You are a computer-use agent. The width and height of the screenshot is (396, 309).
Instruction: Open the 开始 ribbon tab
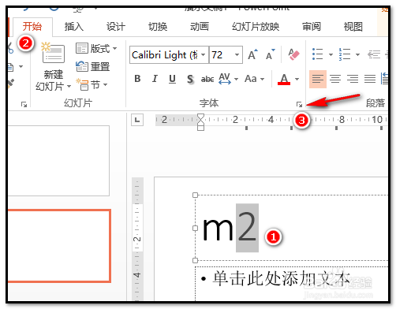click(x=32, y=27)
